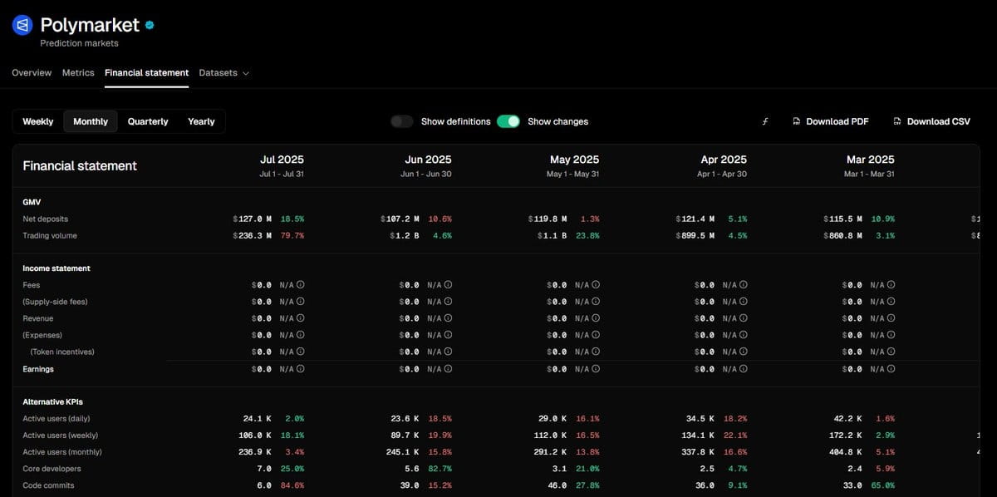Click the Income statement section heading

click(56, 268)
